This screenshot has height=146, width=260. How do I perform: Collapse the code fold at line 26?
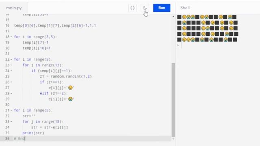click(11, 82)
